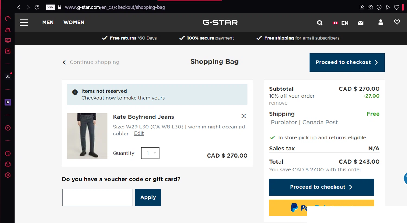Screen dimensions: 407x223
Task: Click the Kate Boyfriend Jeans product title
Action: [144, 117]
